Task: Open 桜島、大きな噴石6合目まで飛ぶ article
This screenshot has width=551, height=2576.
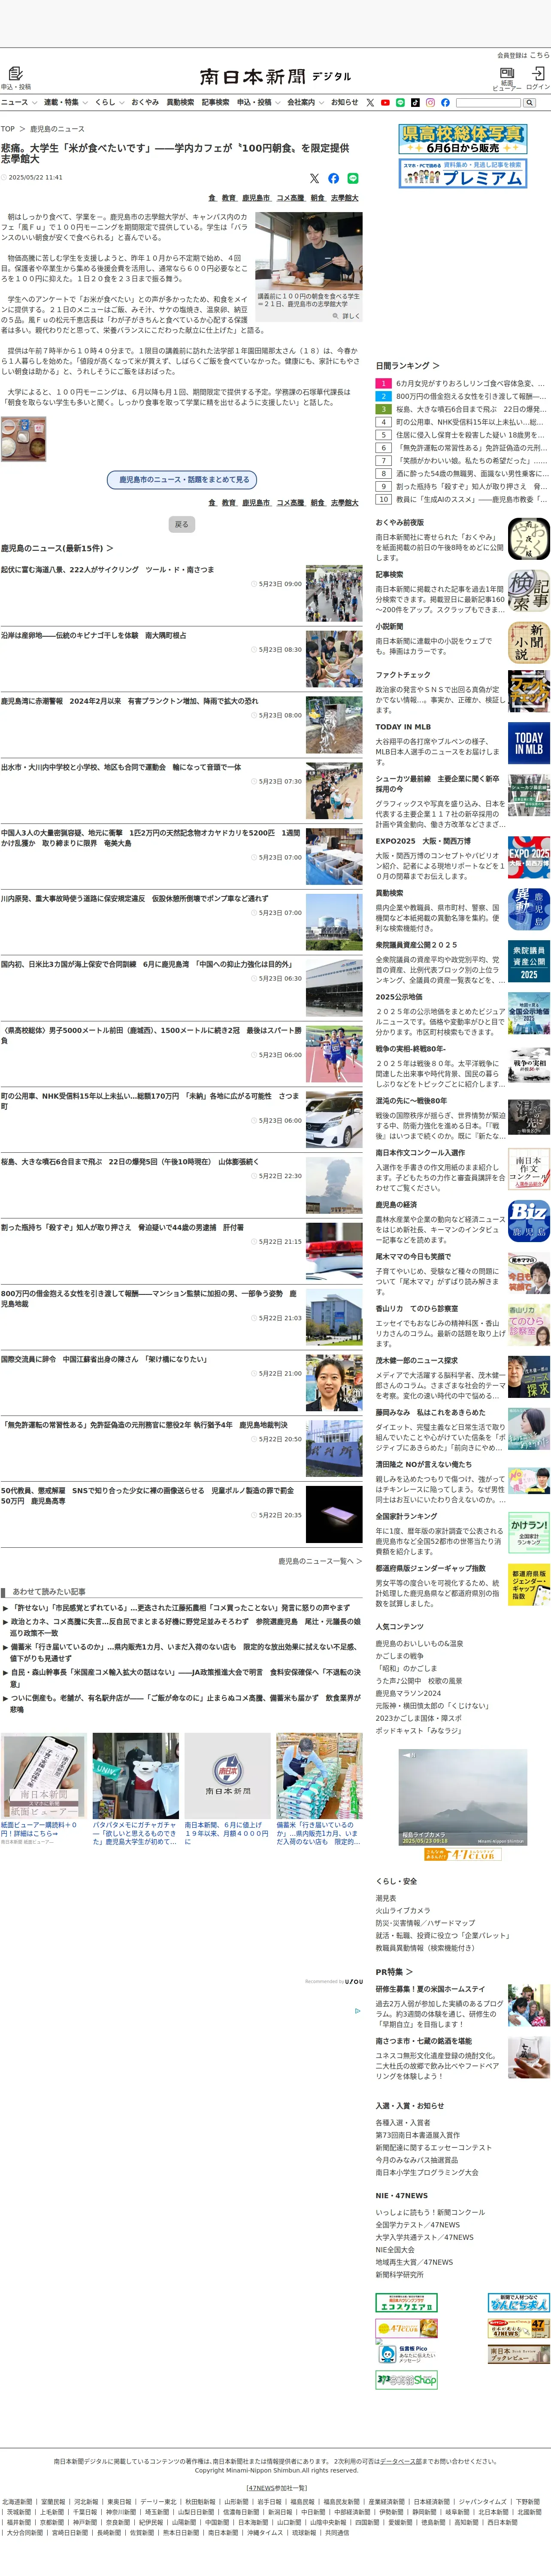Action: (129, 1162)
